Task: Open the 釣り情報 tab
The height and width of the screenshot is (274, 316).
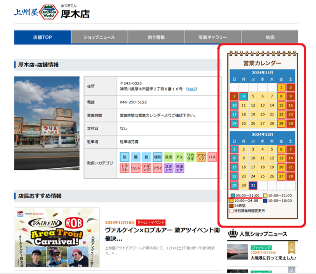Action: 156,38
